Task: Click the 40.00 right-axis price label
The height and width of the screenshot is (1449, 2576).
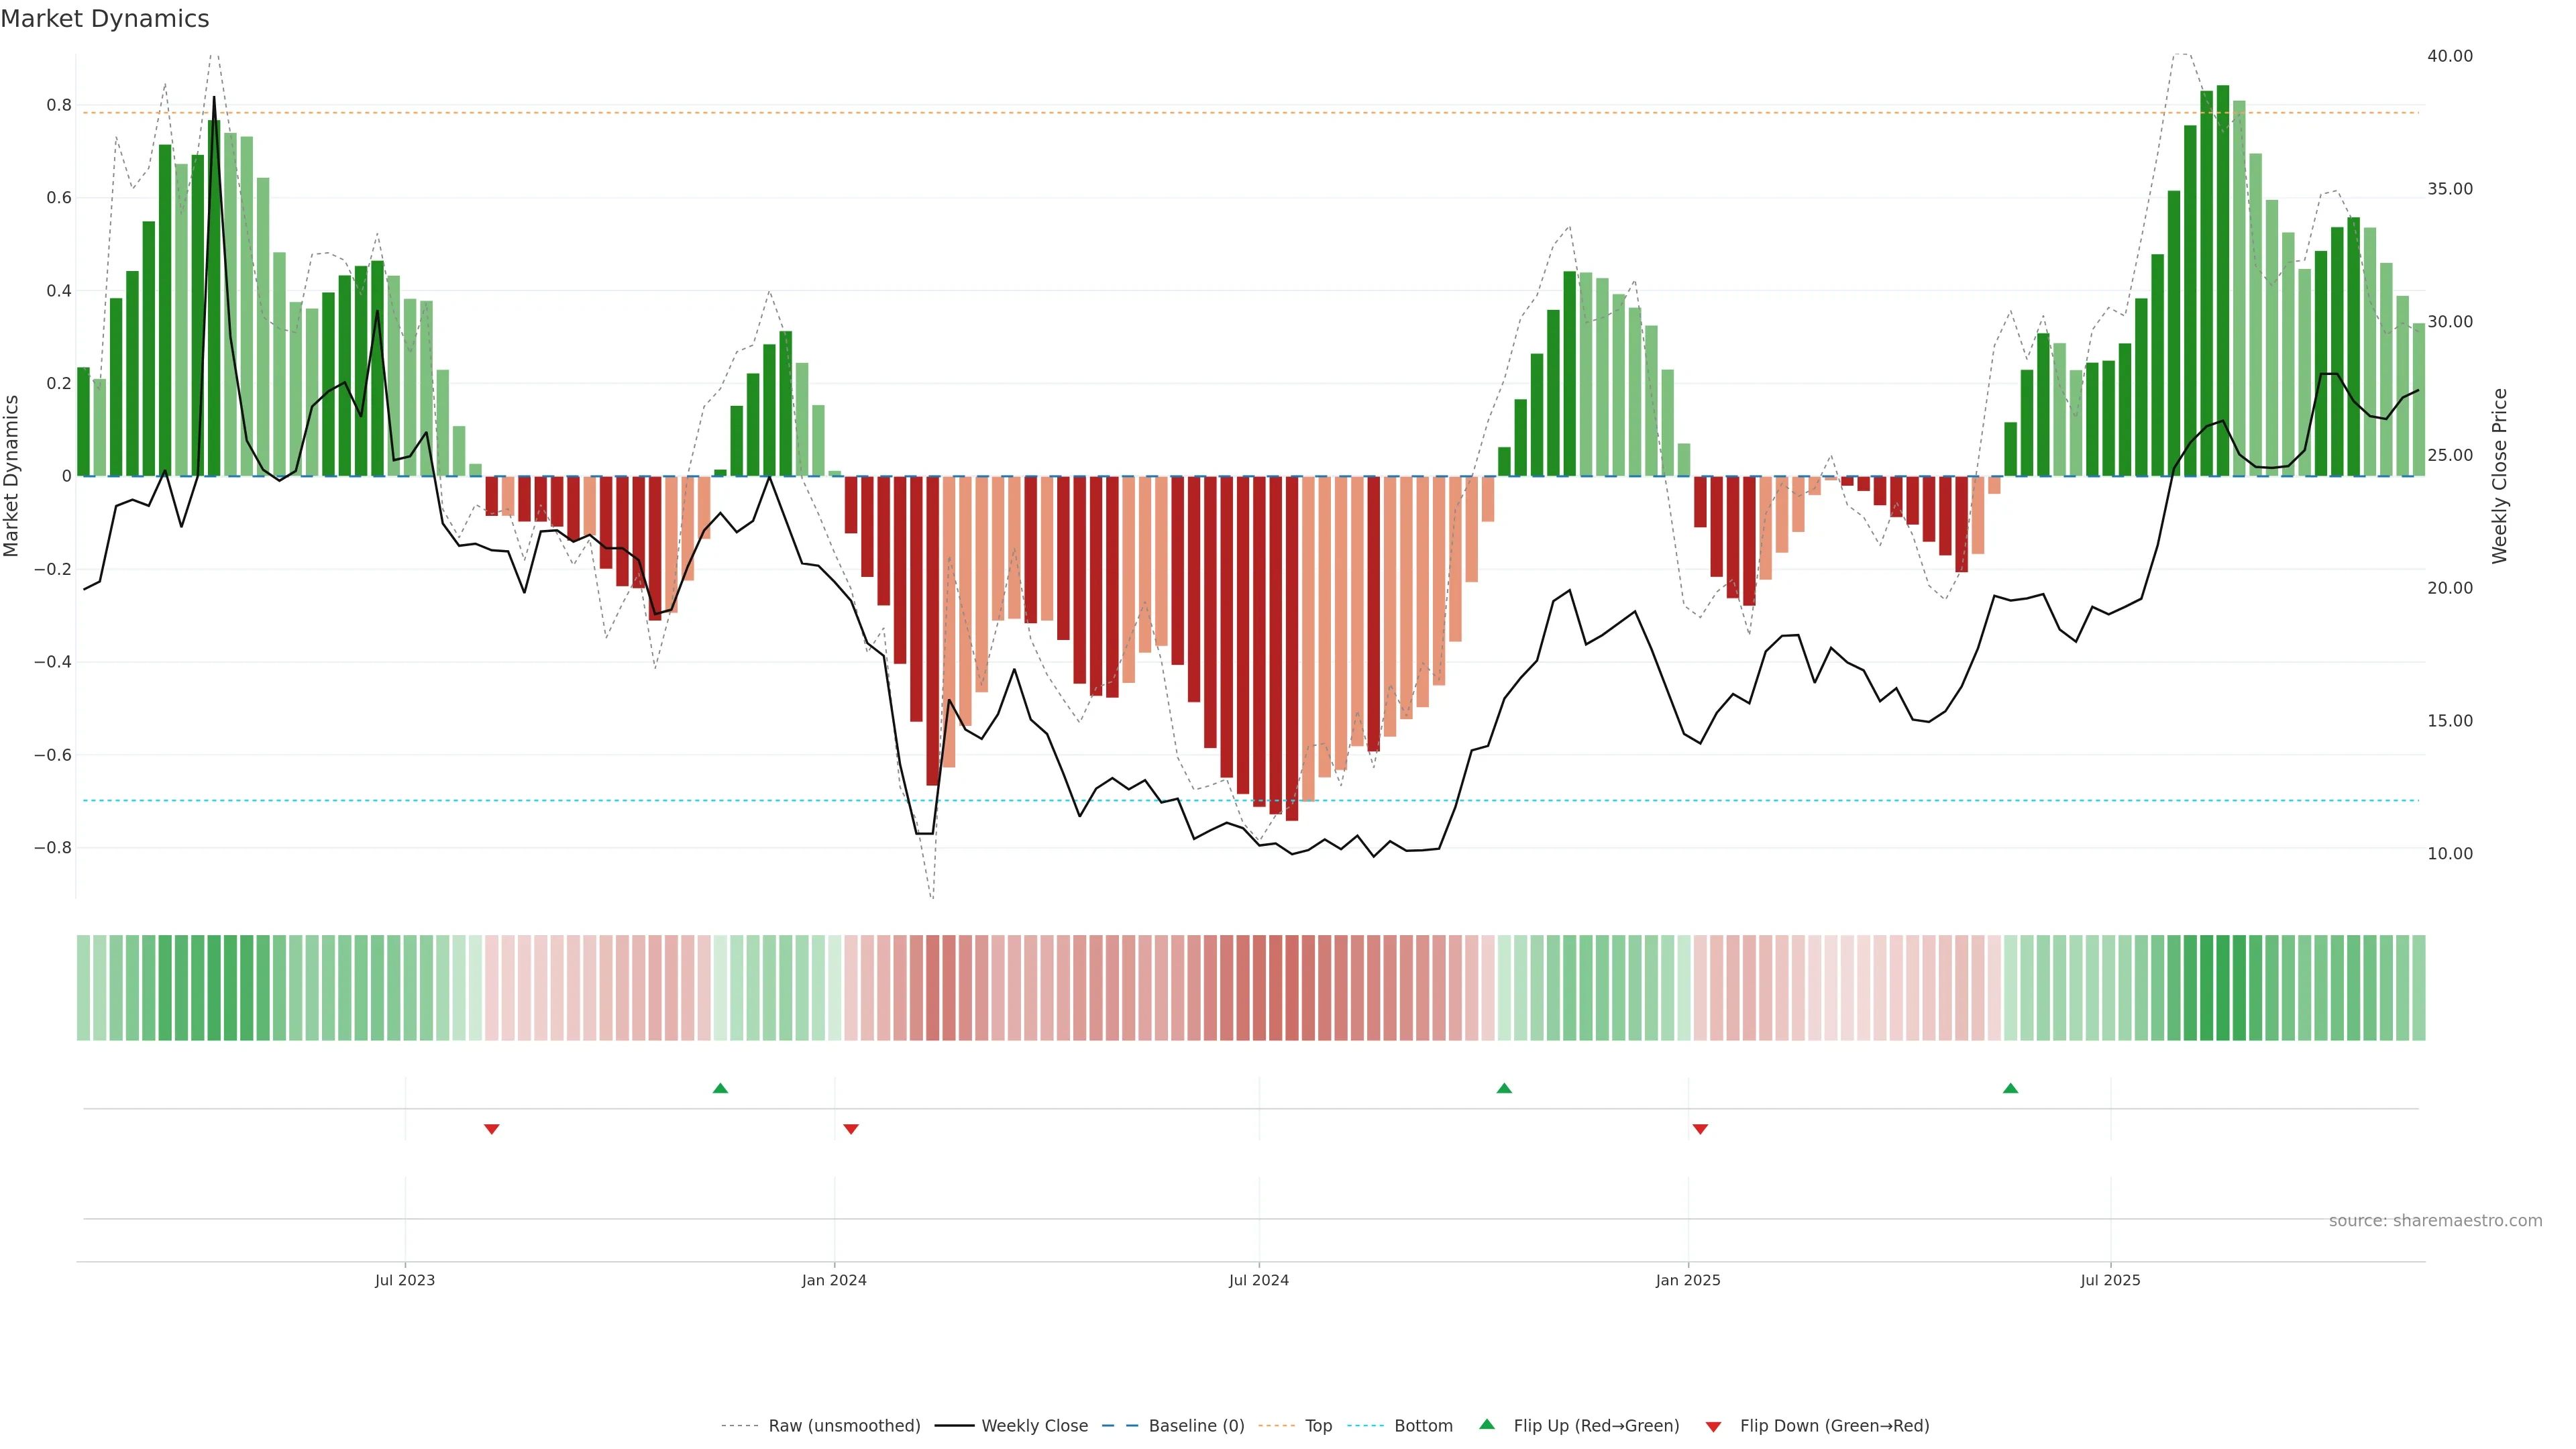Action: (x=2449, y=56)
